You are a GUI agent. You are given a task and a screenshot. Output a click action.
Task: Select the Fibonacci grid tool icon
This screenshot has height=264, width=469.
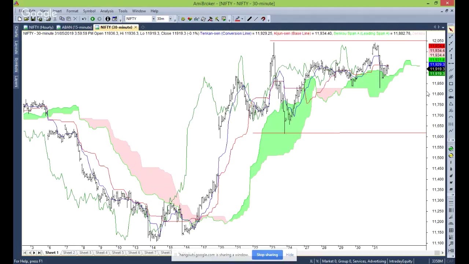click(451, 230)
